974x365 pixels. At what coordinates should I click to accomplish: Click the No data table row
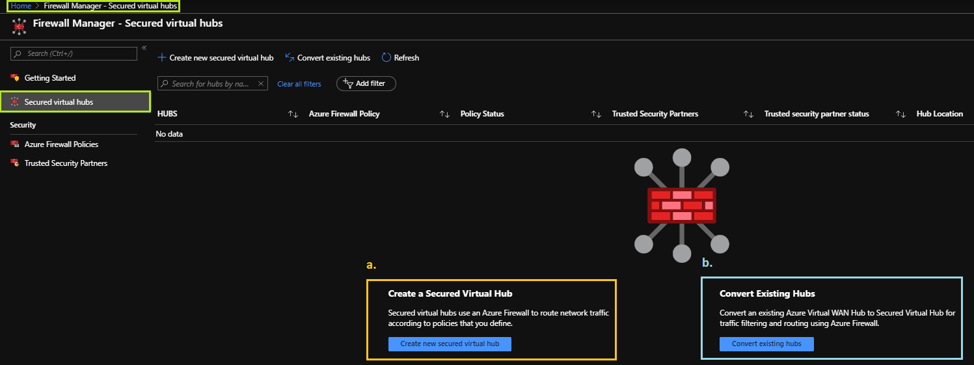pyautogui.click(x=564, y=134)
